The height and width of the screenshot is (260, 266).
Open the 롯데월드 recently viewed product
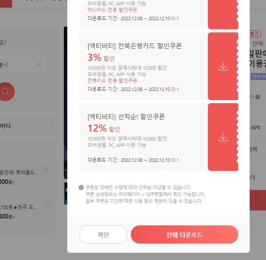(19, 172)
